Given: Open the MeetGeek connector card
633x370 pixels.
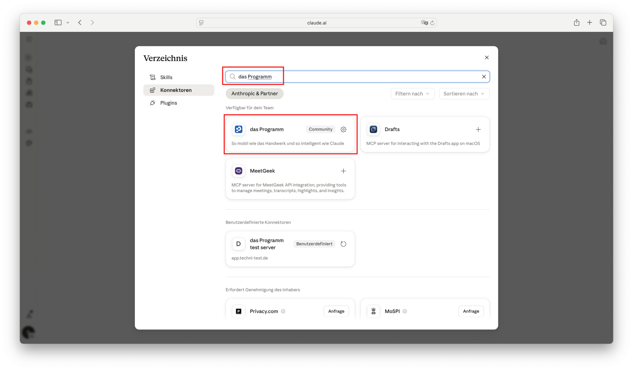Looking at the screenshot, I should [x=290, y=179].
